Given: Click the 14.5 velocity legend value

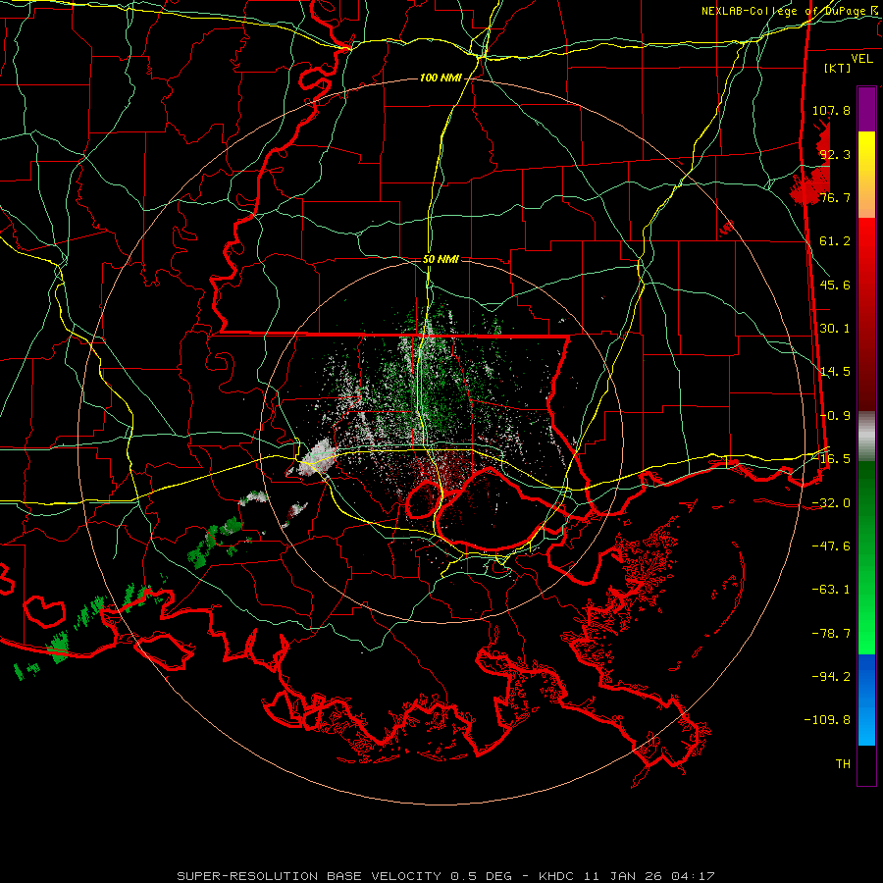Looking at the screenshot, I should point(835,372).
